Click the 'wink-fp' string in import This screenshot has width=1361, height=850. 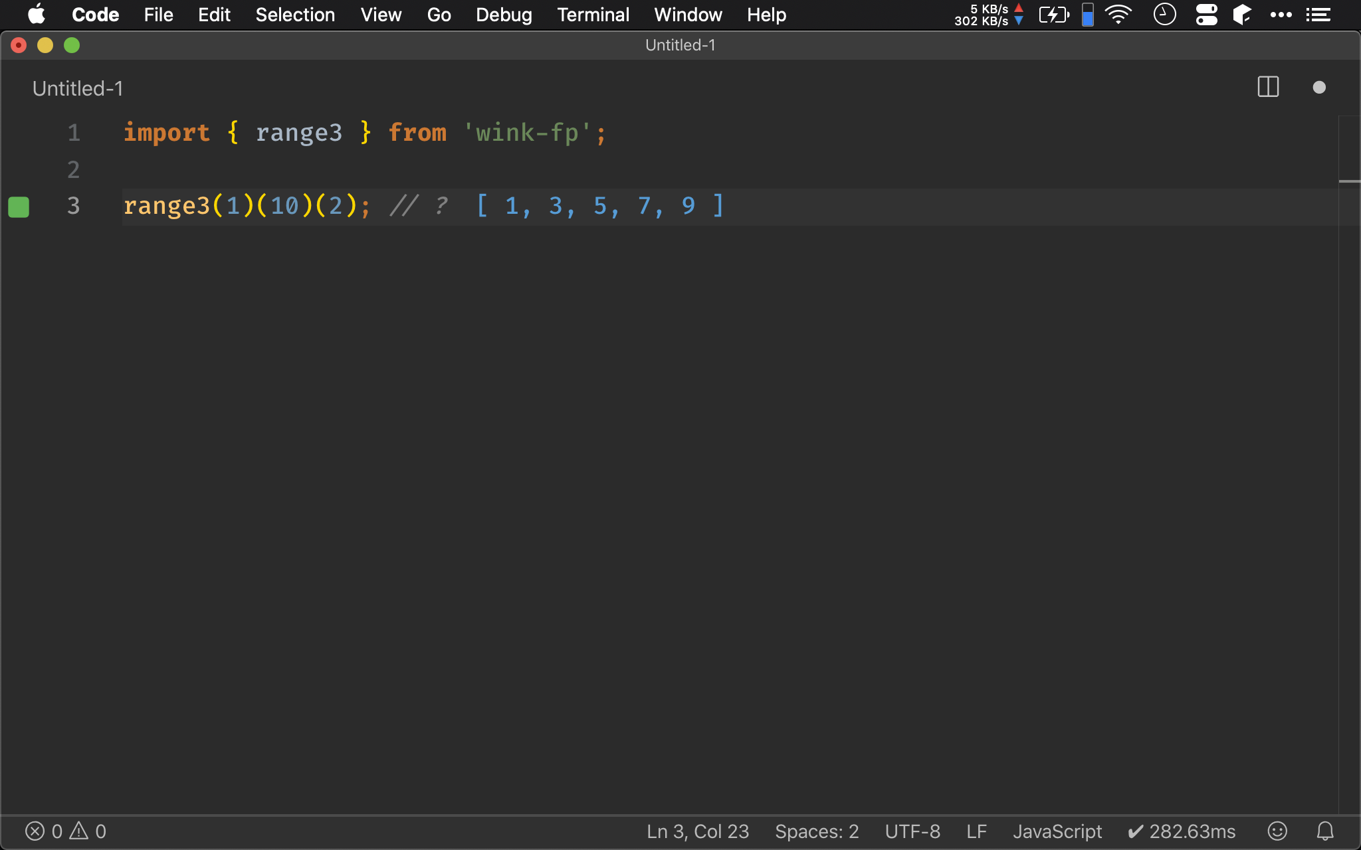[x=527, y=133]
